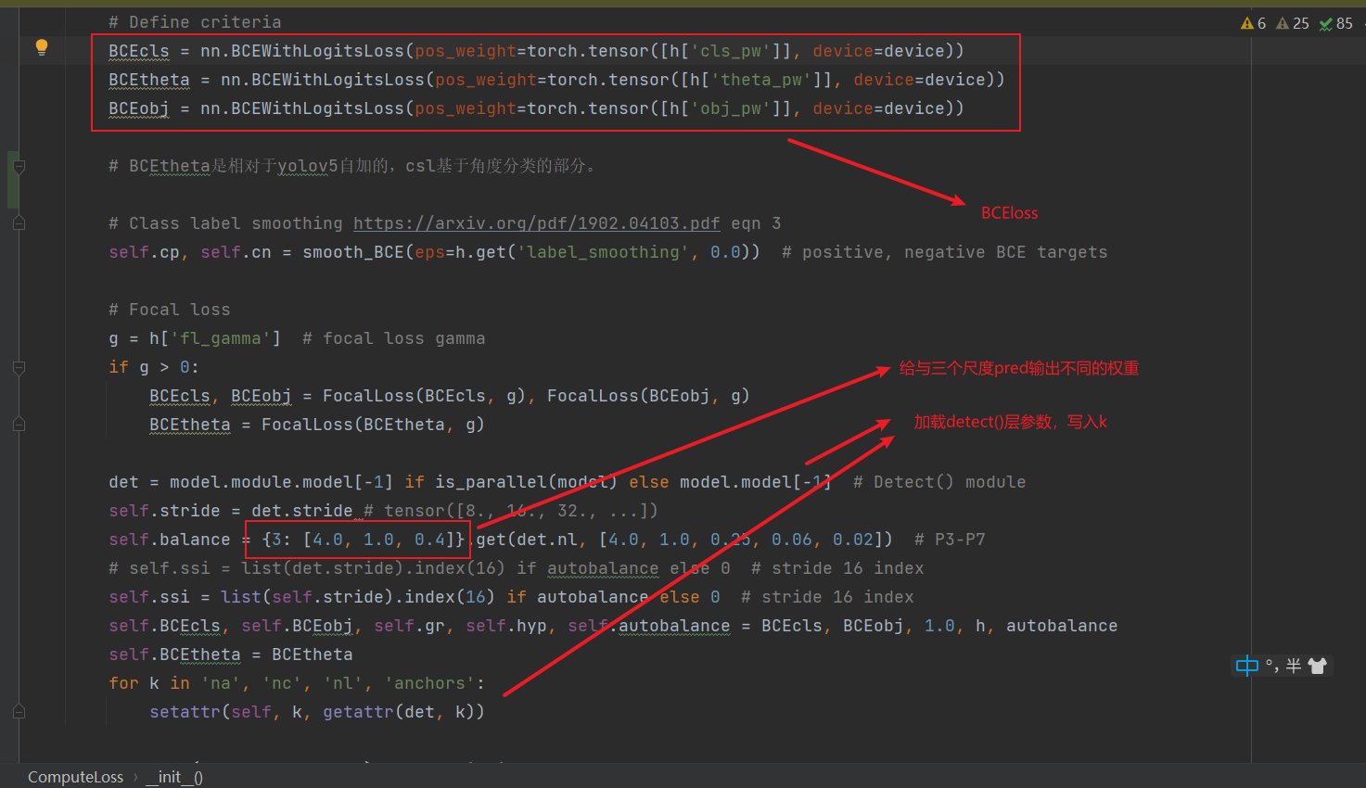Click the green change marker in the gutter

pyautogui.click(x=13, y=180)
